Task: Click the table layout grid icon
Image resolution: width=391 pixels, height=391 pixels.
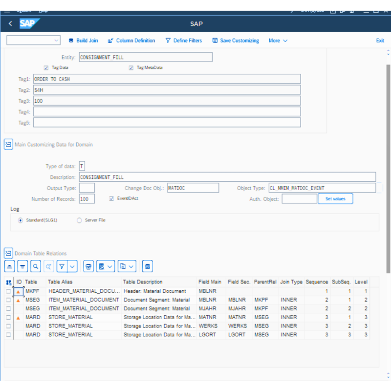Action: [x=148, y=266]
